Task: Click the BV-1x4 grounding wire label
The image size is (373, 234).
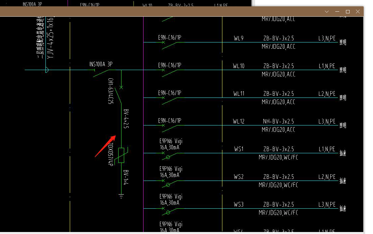Action: pos(126,177)
